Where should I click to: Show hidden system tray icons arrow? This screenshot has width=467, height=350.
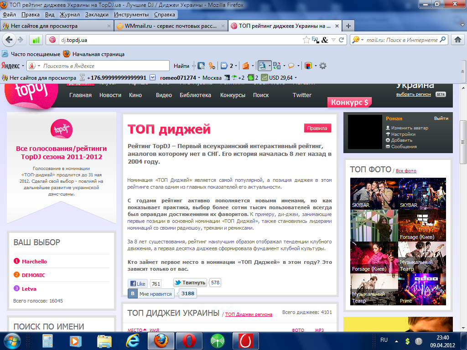396,341
